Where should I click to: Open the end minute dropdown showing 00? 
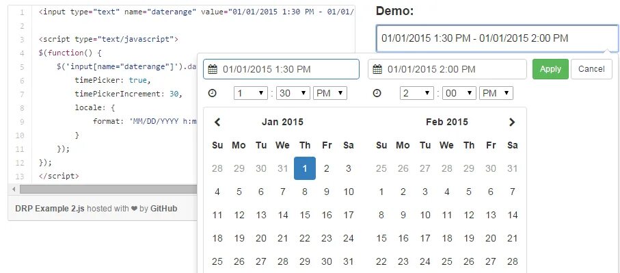tap(459, 93)
